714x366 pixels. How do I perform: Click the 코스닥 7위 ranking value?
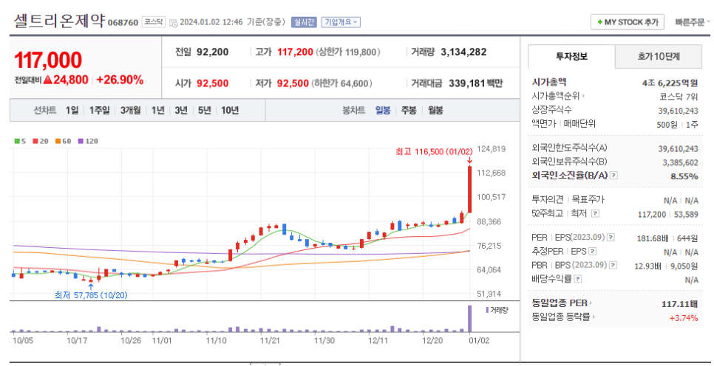[679, 97]
